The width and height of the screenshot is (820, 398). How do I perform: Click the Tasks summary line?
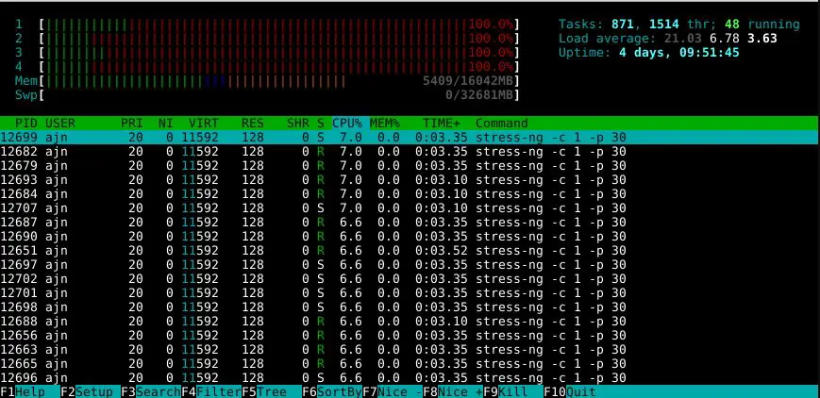[x=678, y=25]
